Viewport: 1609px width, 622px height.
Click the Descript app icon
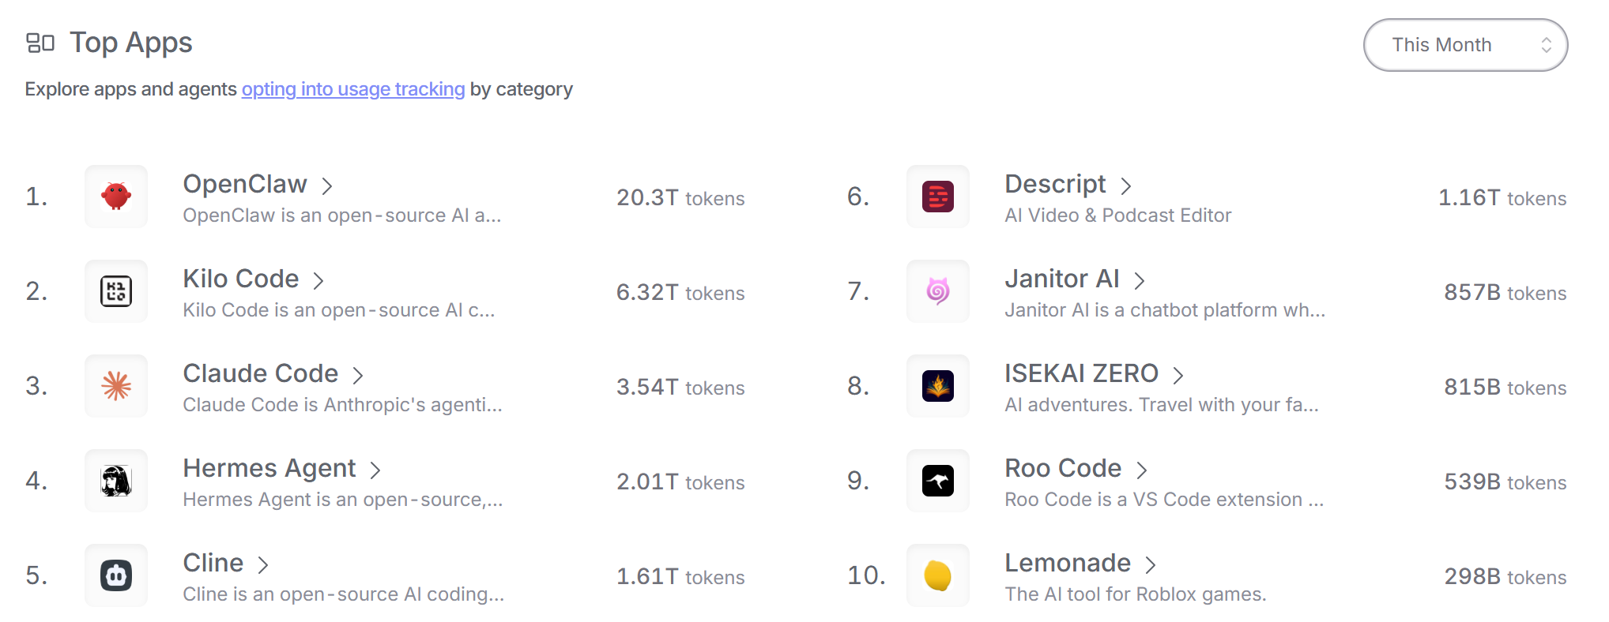938,197
